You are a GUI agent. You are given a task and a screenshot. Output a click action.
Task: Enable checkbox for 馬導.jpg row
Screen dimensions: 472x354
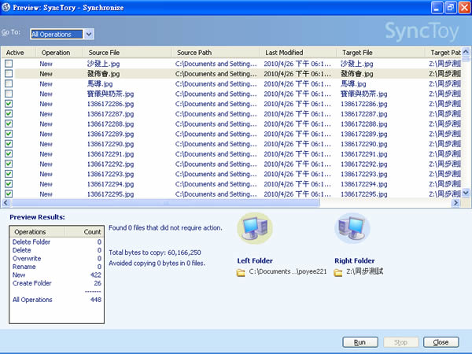point(9,83)
